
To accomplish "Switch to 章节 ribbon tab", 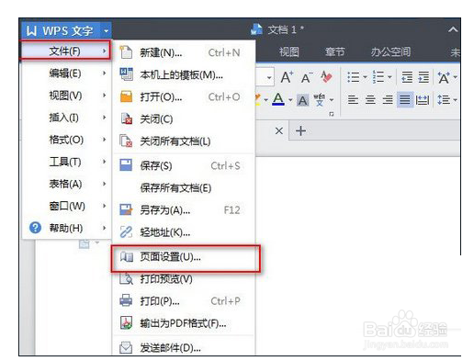I will 334,51.
